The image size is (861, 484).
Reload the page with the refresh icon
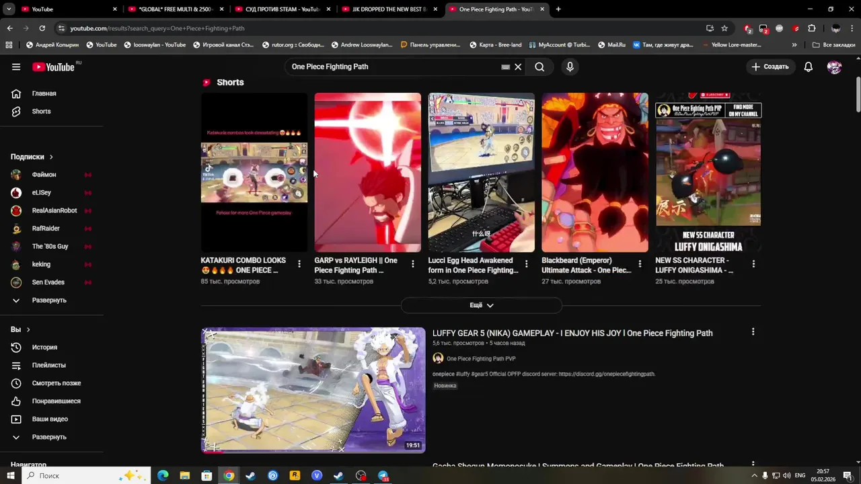[42, 28]
